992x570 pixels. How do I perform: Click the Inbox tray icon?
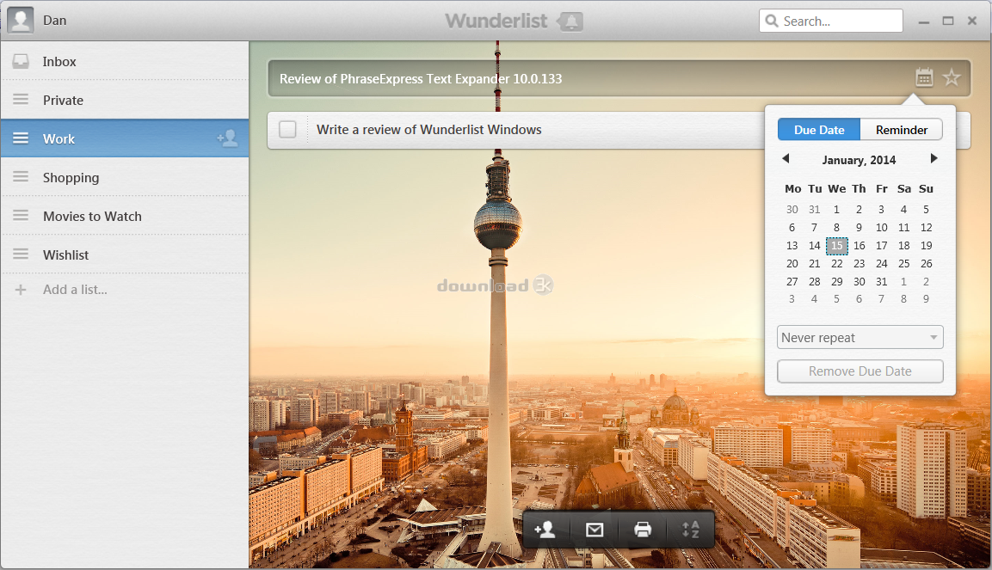pyautogui.click(x=21, y=61)
